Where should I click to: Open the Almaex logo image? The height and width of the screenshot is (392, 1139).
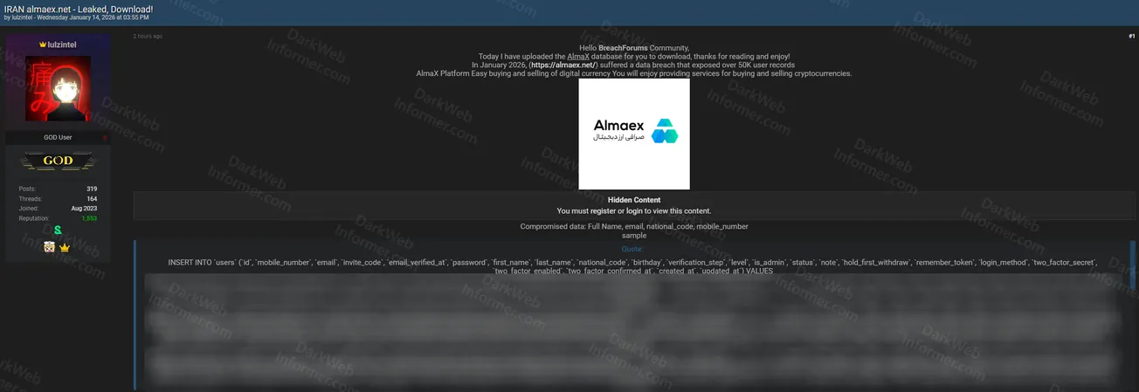tap(634, 134)
